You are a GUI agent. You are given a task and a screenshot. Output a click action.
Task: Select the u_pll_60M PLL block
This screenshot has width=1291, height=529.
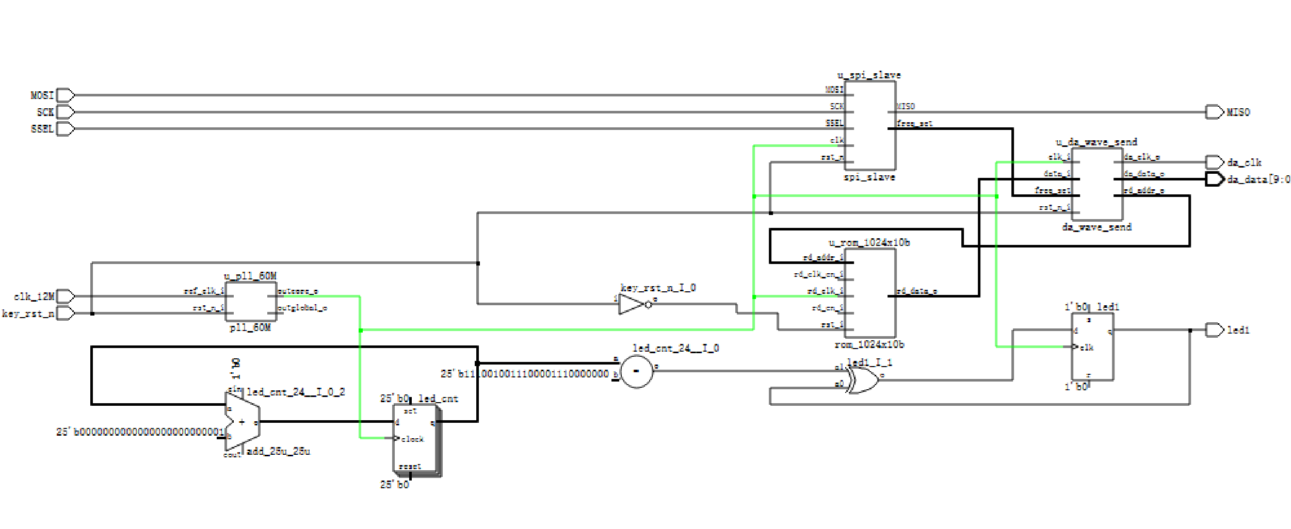[251, 301]
